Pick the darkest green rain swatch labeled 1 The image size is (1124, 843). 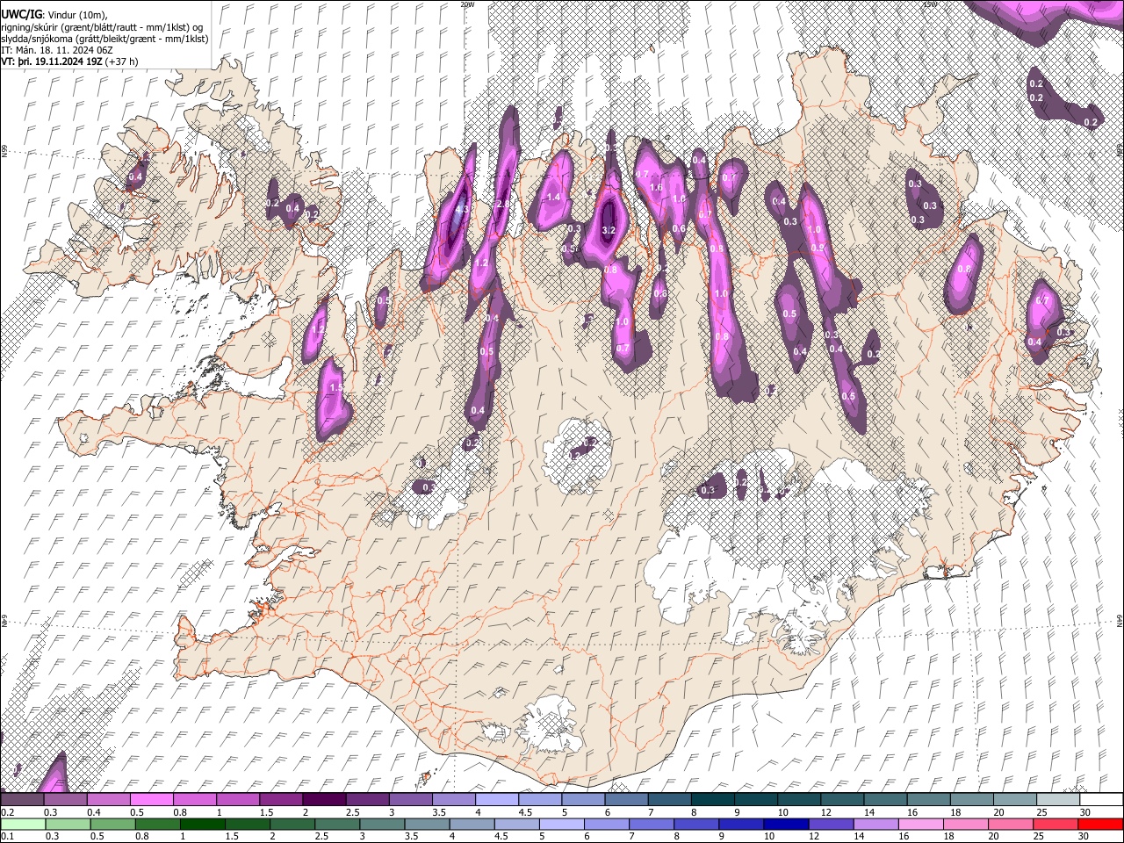202,824
